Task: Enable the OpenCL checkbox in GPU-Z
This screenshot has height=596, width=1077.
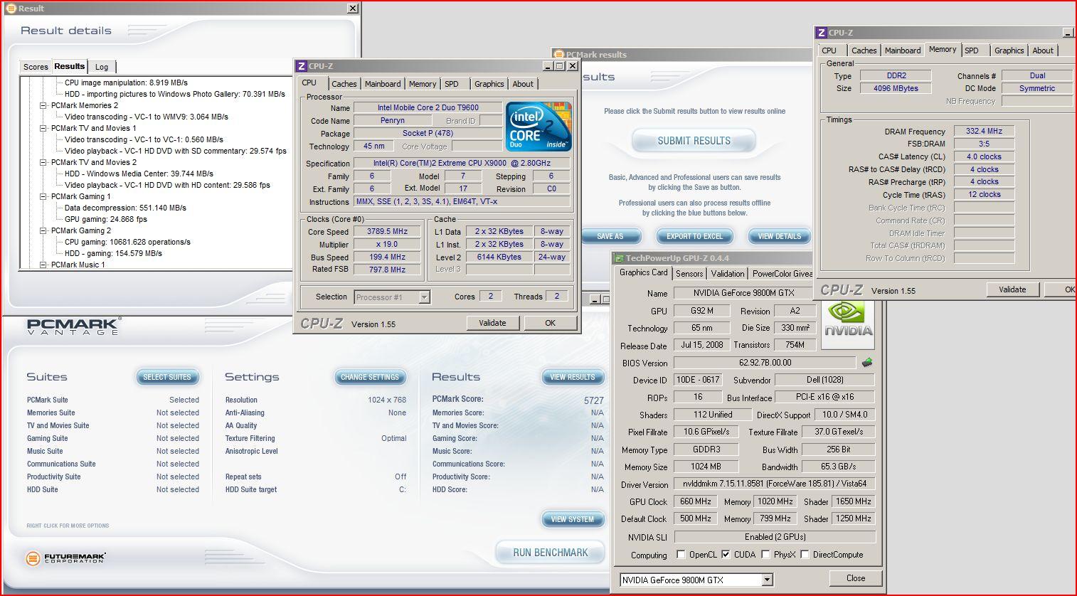Action: (x=681, y=555)
